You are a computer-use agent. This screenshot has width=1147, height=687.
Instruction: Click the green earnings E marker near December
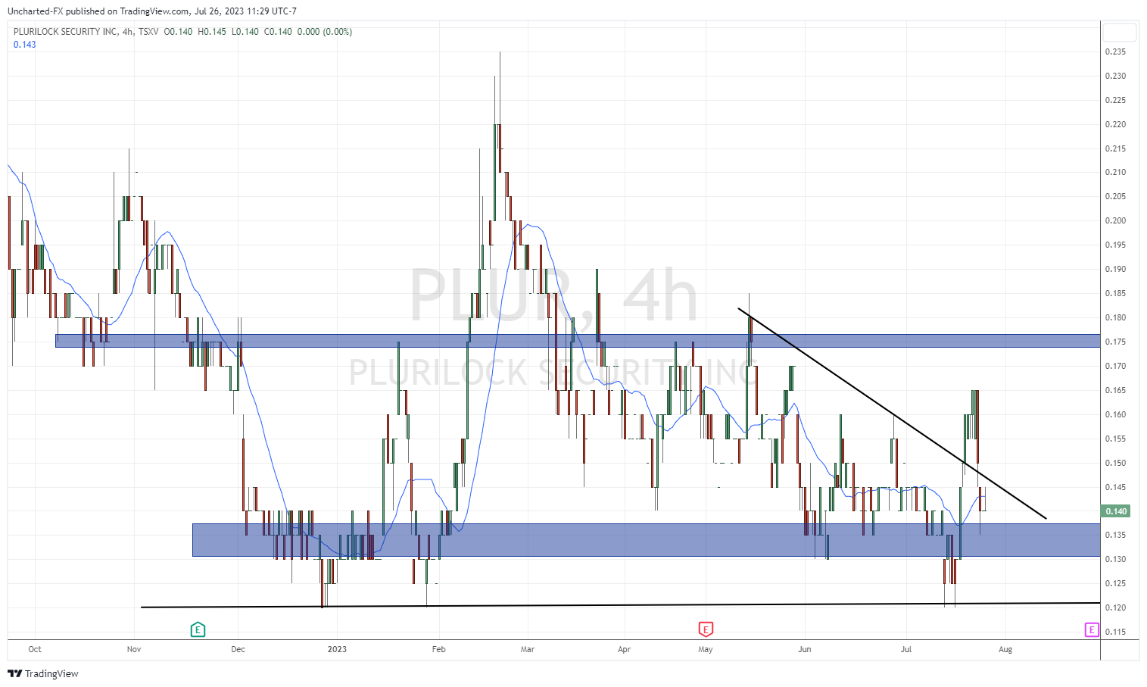pos(198,629)
